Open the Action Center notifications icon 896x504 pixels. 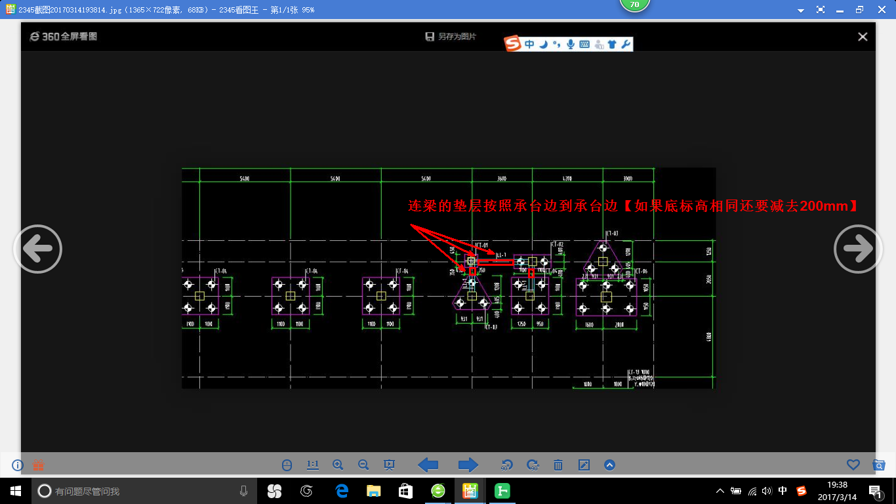875,491
